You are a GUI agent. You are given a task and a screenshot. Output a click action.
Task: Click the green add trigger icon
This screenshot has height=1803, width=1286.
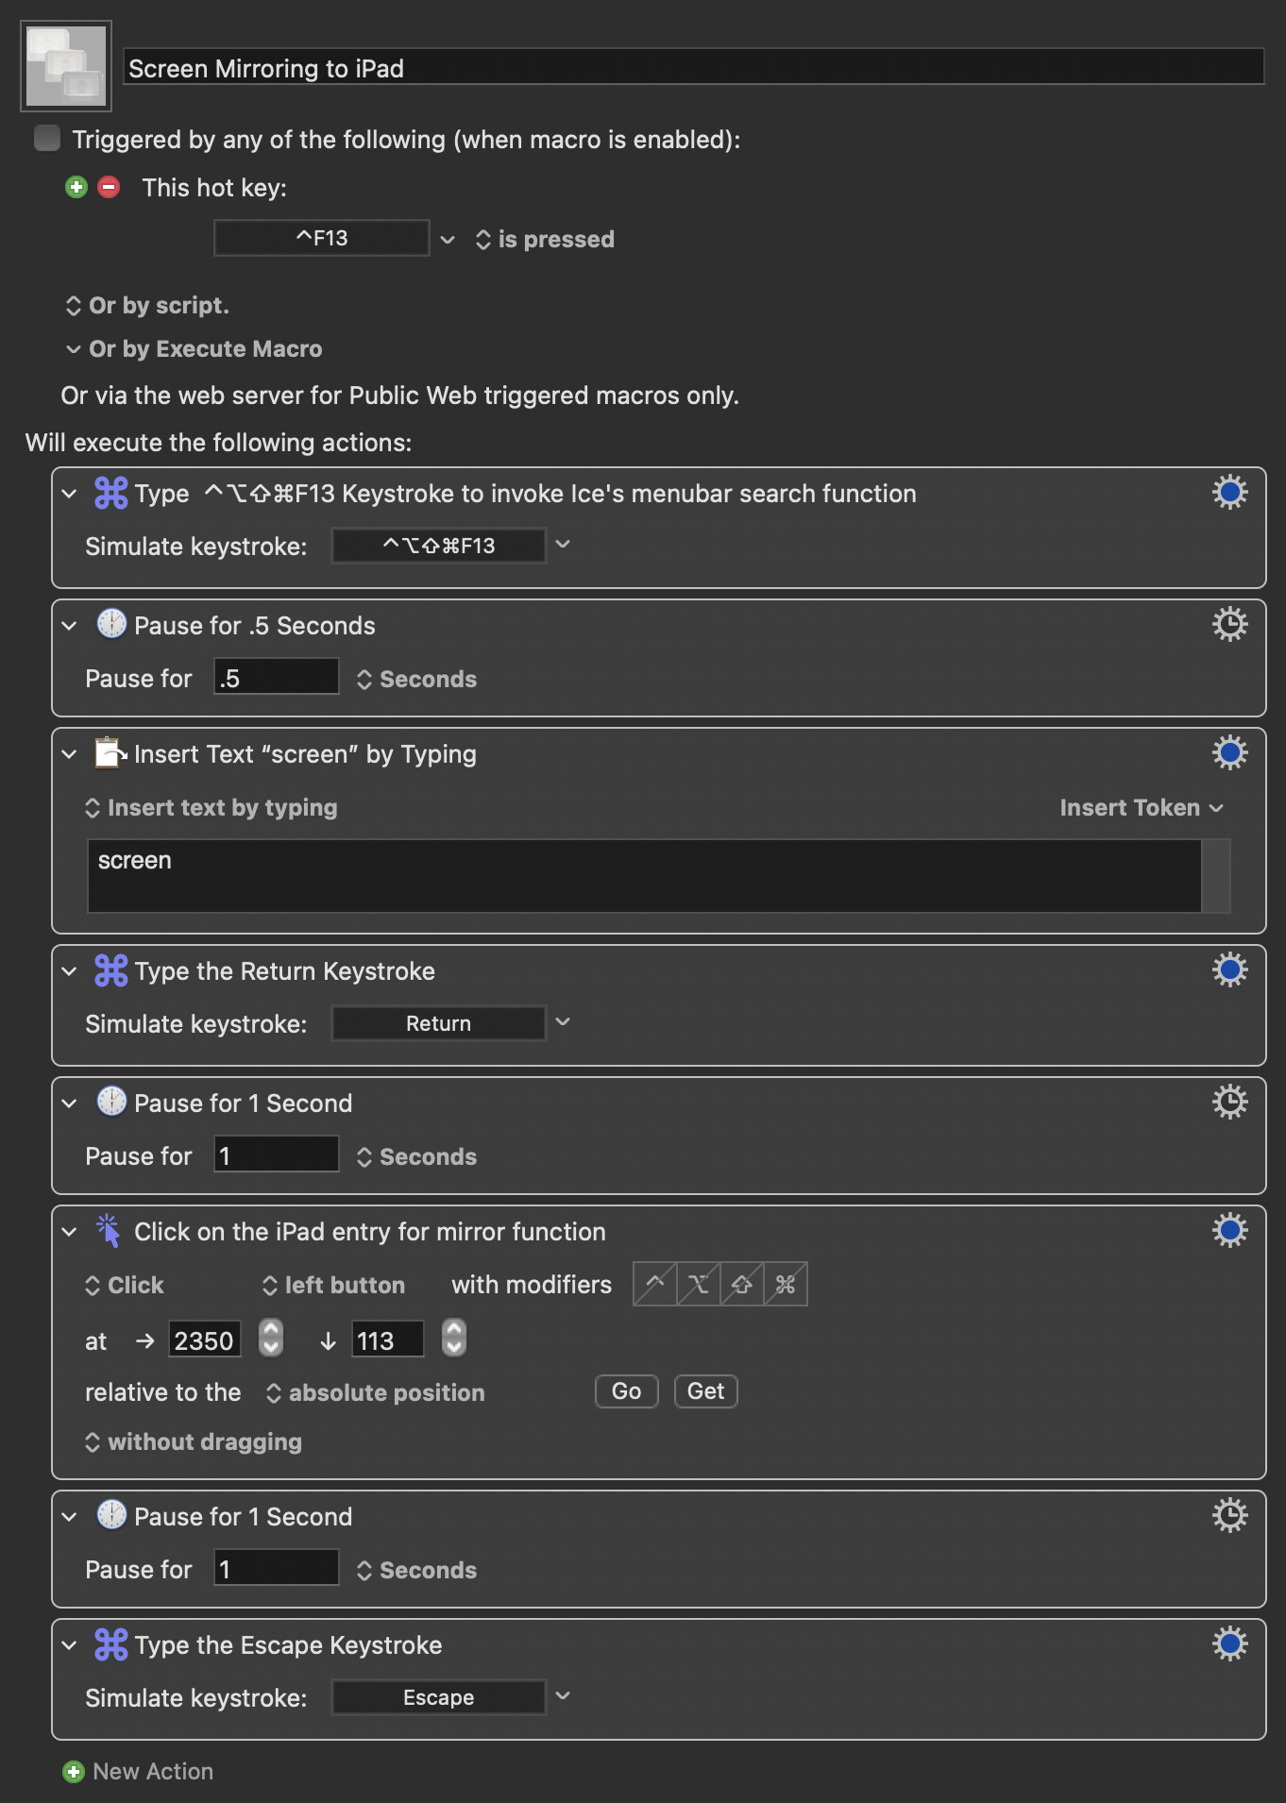[x=76, y=187]
